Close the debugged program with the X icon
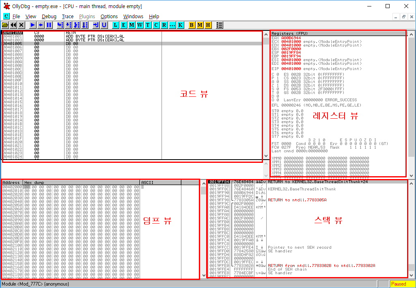The image size is (416, 288). pyautogui.click(x=22, y=25)
